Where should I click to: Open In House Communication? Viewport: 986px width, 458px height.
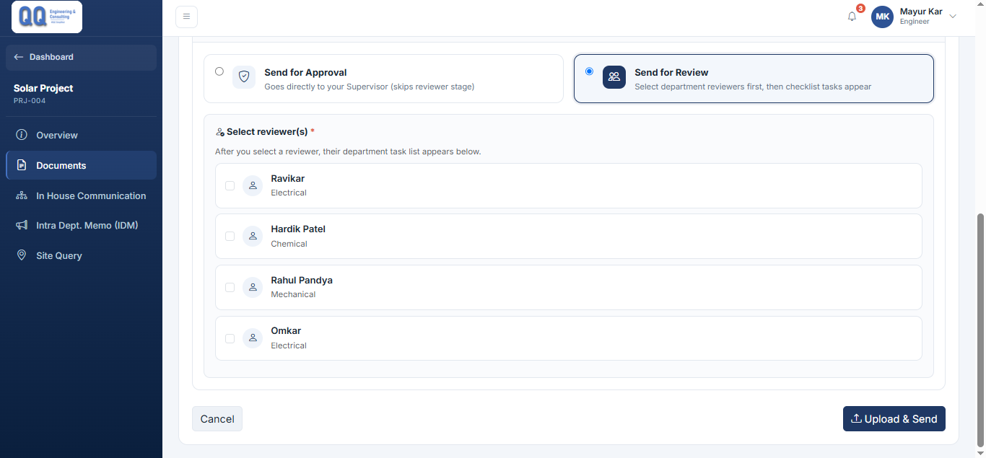[81, 195]
